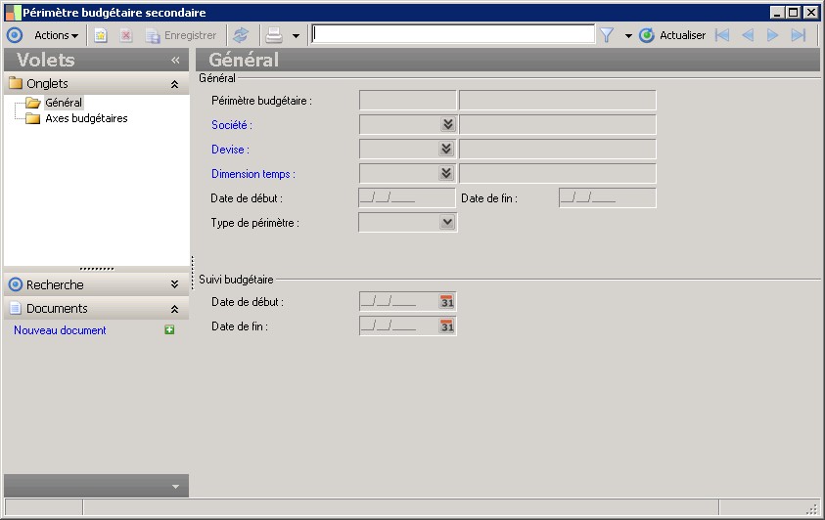The width and height of the screenshot is (825, 520).
Task: Click the refresh arrows toolbar icon
Action: [x=241, y=36]
